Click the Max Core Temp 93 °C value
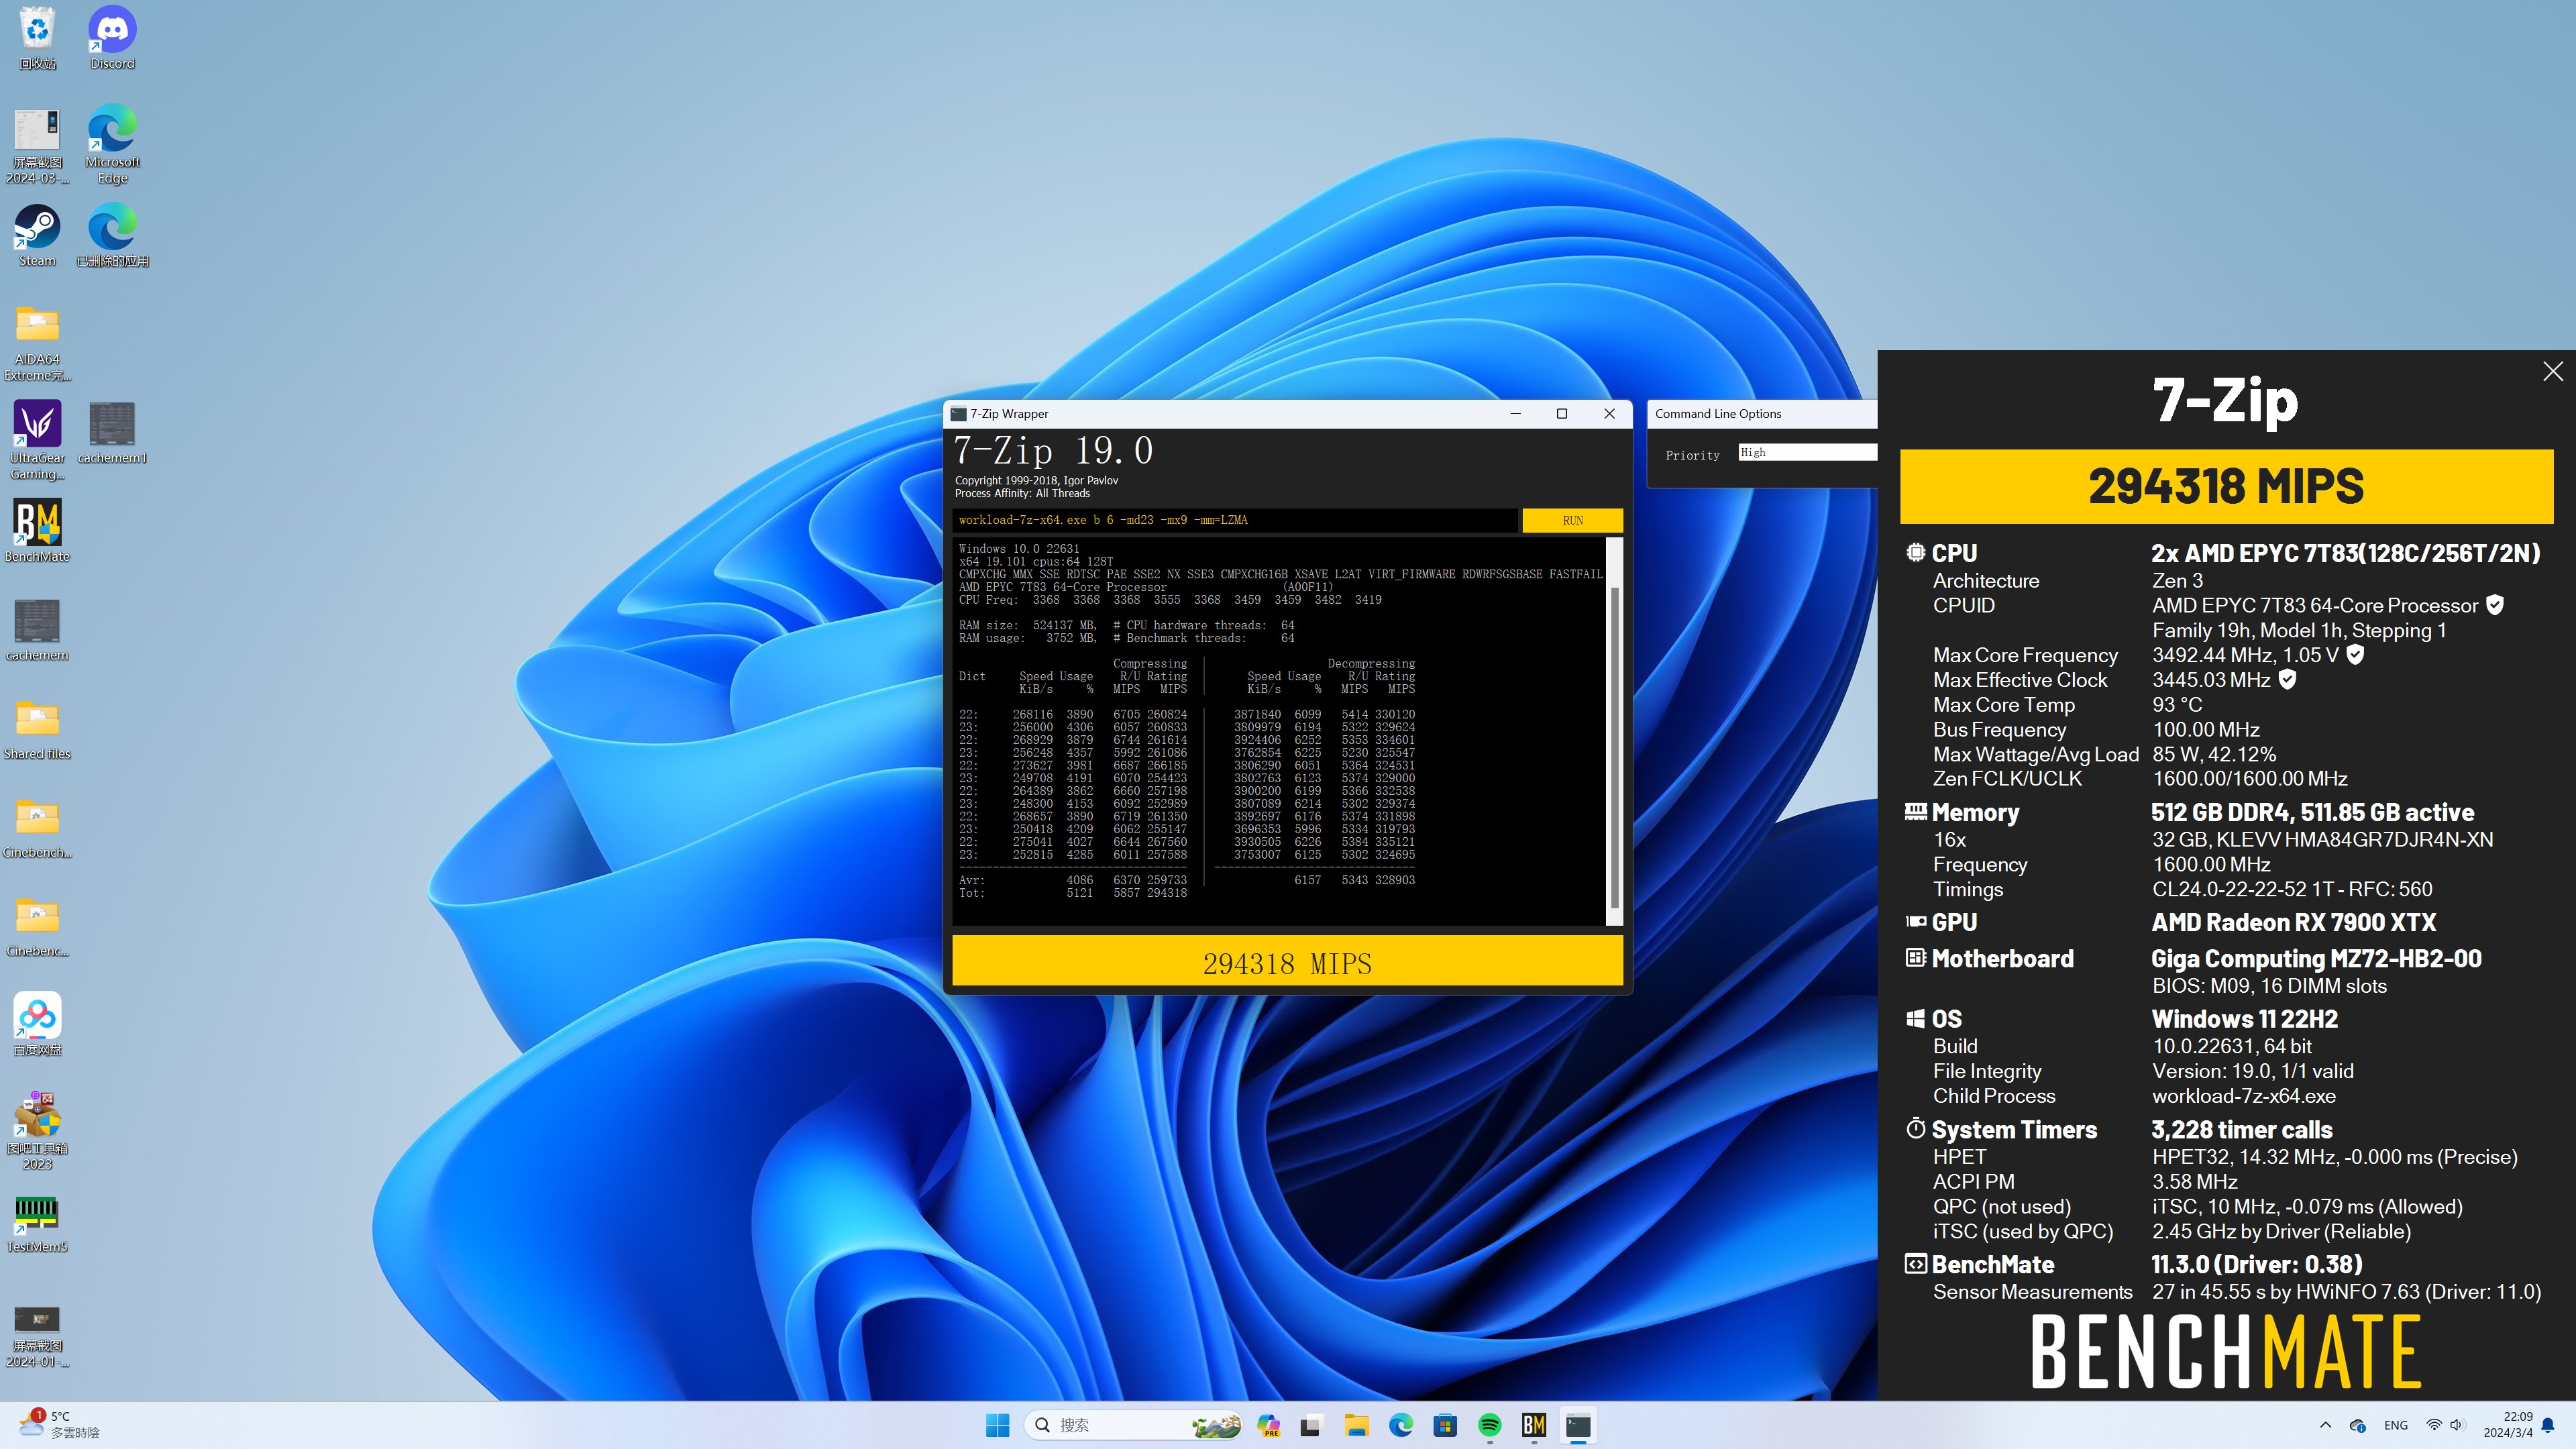2576x1449 pixels. click(x=2177, y=705)
